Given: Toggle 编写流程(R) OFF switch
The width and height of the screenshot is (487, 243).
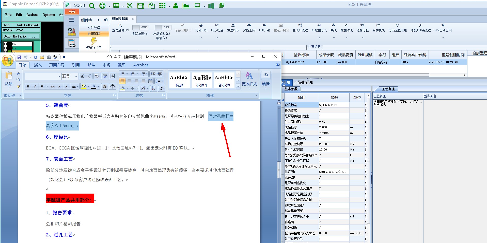Looking at the screenshot, I should (140, 27).
